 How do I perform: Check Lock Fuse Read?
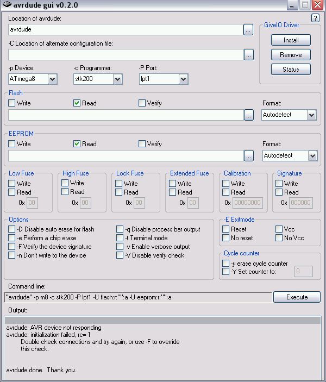click(118, 192)
